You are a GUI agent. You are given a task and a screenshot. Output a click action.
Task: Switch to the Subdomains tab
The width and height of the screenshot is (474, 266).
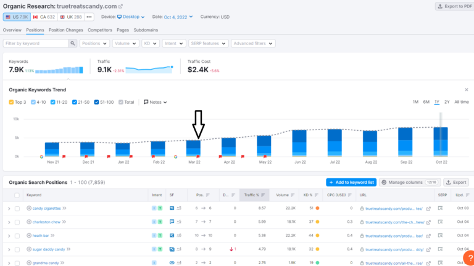tap(146, 30)
